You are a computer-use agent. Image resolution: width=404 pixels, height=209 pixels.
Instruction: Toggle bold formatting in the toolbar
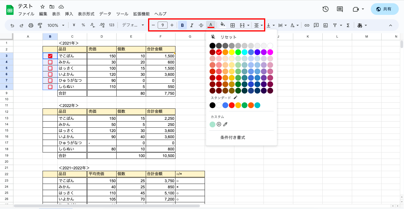click(x=182, y=25)
